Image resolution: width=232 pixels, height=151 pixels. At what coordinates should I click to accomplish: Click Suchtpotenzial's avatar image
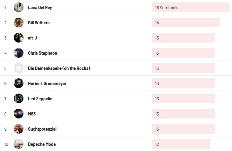[19, 129]
